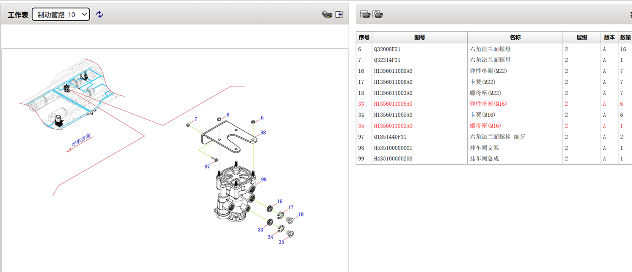Select callout 18 next to the nut seat
Screen dimensions: 632x272
point(301,214)
